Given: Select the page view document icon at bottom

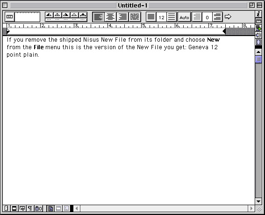Looking at the screenshot, I should (50, 208).
